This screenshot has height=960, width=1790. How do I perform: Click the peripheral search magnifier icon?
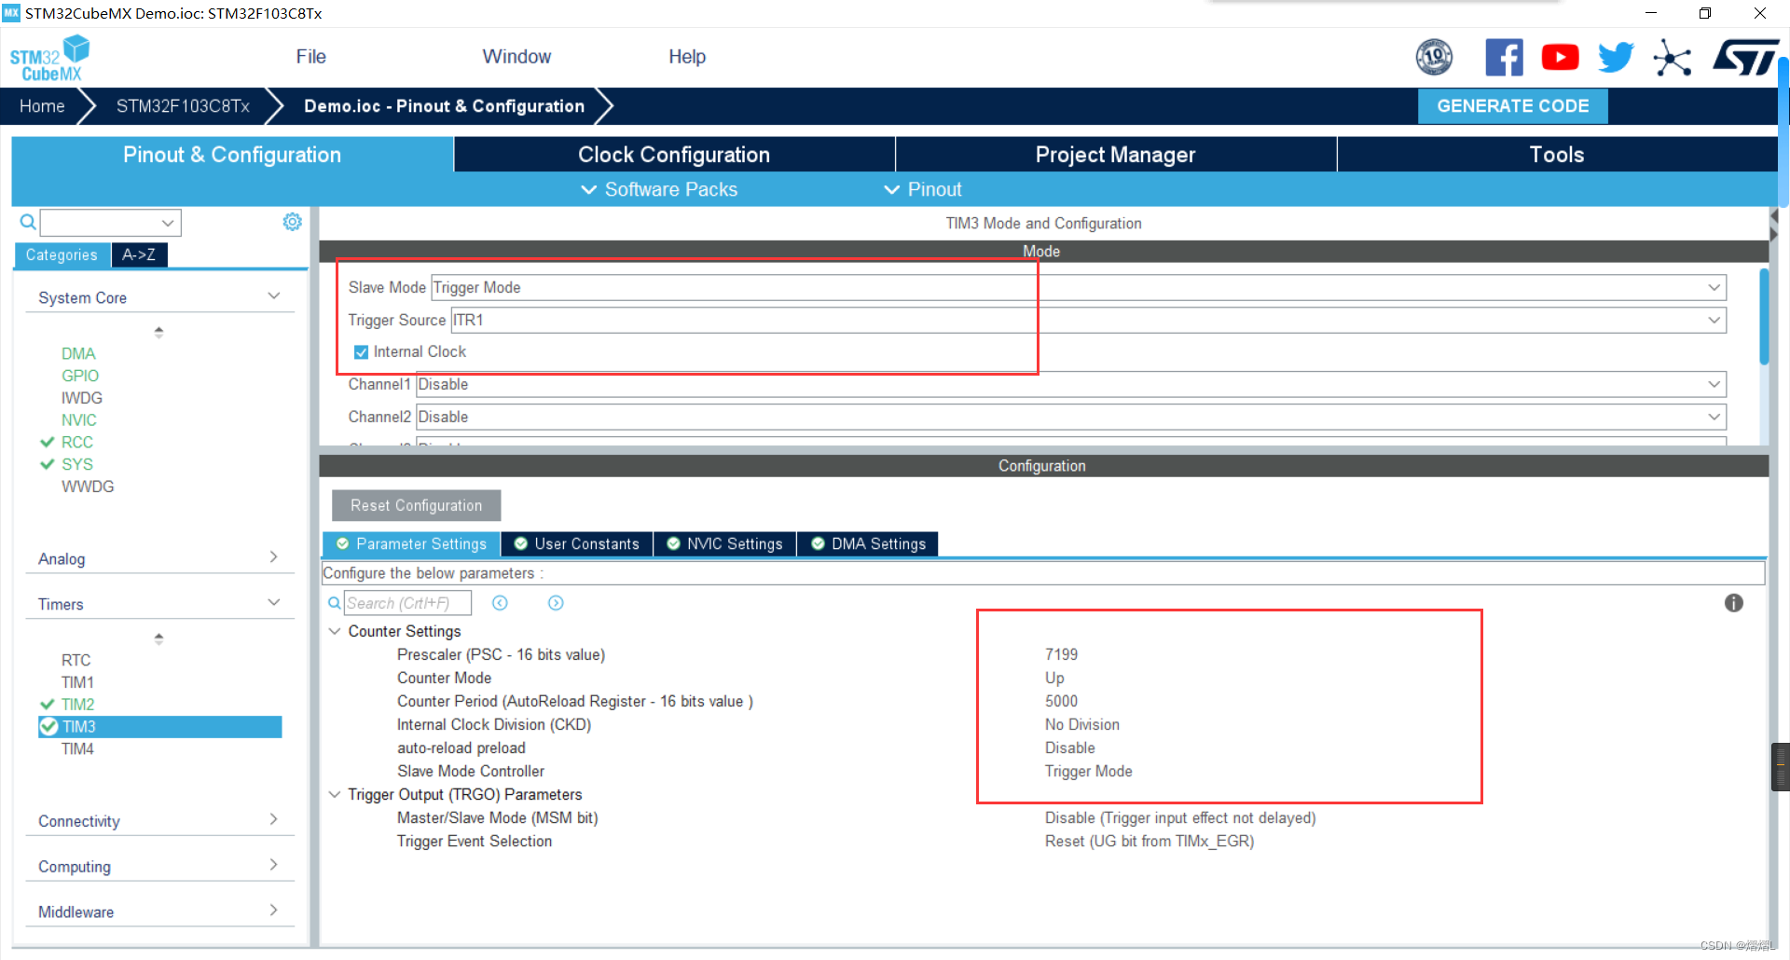28,222
